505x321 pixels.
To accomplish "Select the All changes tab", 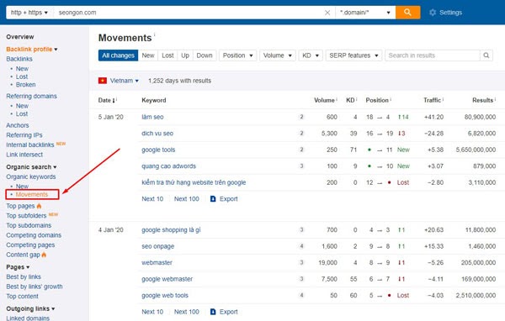I will [x=118, y=55].
